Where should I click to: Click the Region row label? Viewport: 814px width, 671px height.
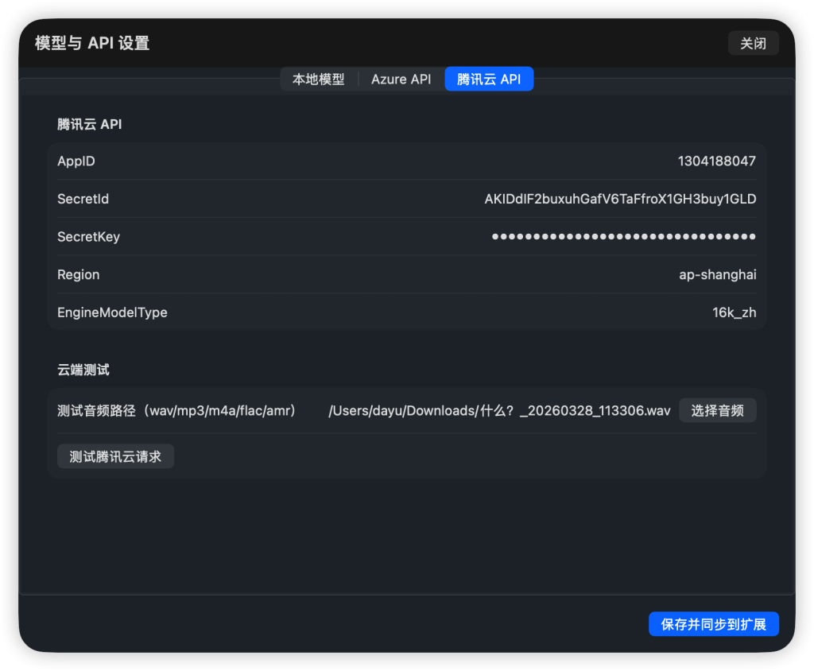click(78, 275)
